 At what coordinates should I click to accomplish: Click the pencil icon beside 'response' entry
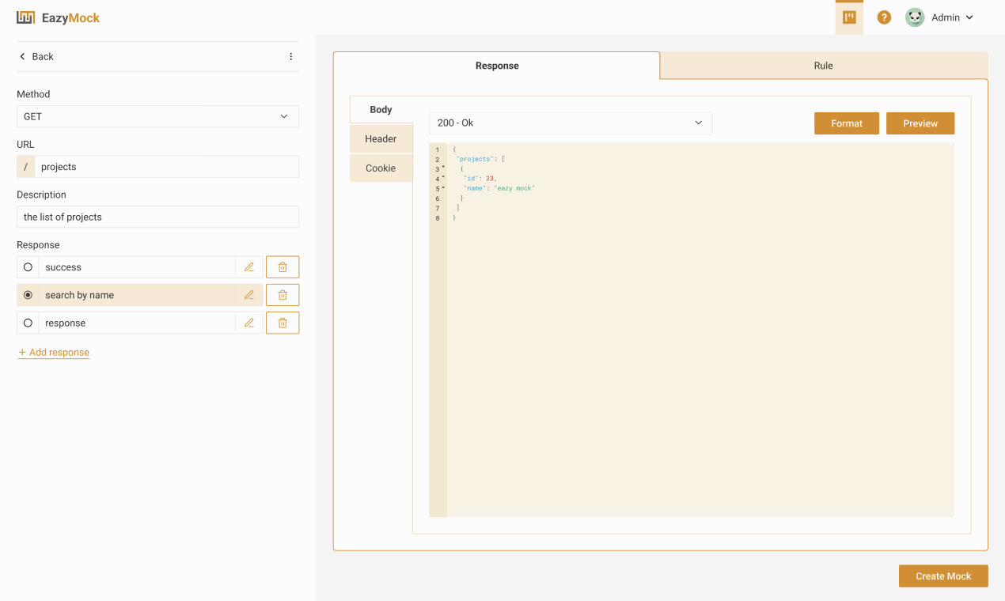(x=249, y=323)
